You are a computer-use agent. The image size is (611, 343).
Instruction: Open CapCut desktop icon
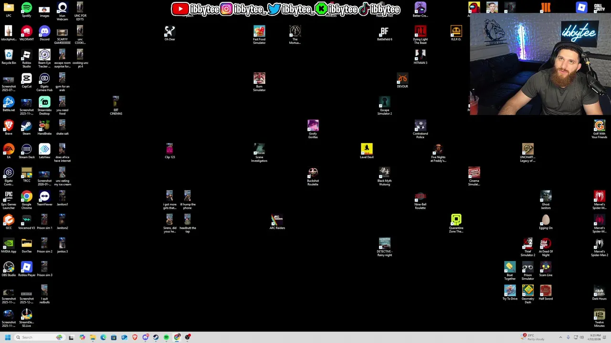26,81
